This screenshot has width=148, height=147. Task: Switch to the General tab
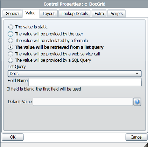click(13, 14)
